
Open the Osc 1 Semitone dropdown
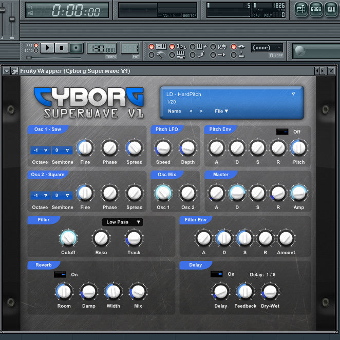(x=62, y=150)
